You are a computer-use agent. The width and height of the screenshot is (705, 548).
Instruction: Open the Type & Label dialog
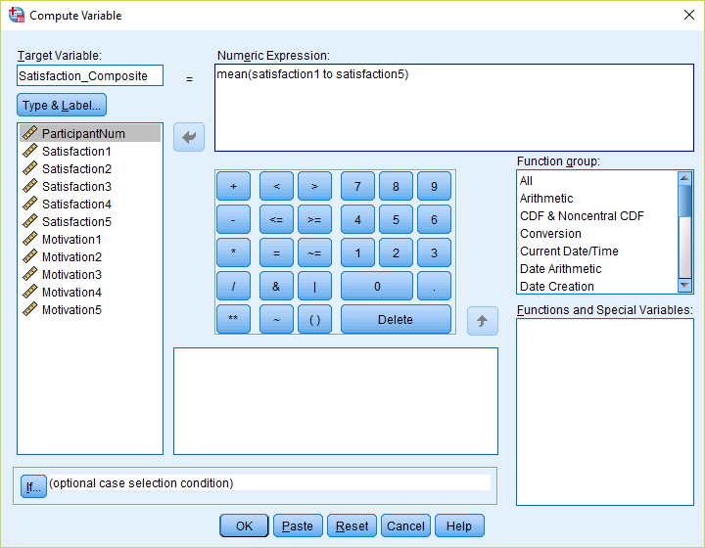tap(62, 106)
